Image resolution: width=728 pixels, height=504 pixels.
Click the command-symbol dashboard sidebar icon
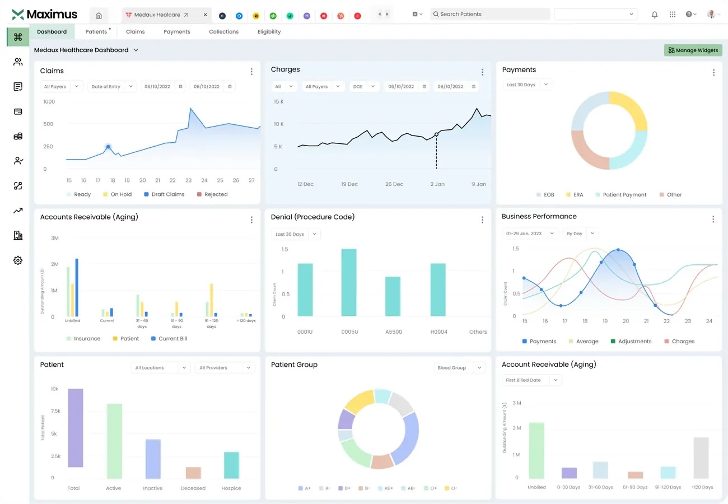tap(18, 37)
